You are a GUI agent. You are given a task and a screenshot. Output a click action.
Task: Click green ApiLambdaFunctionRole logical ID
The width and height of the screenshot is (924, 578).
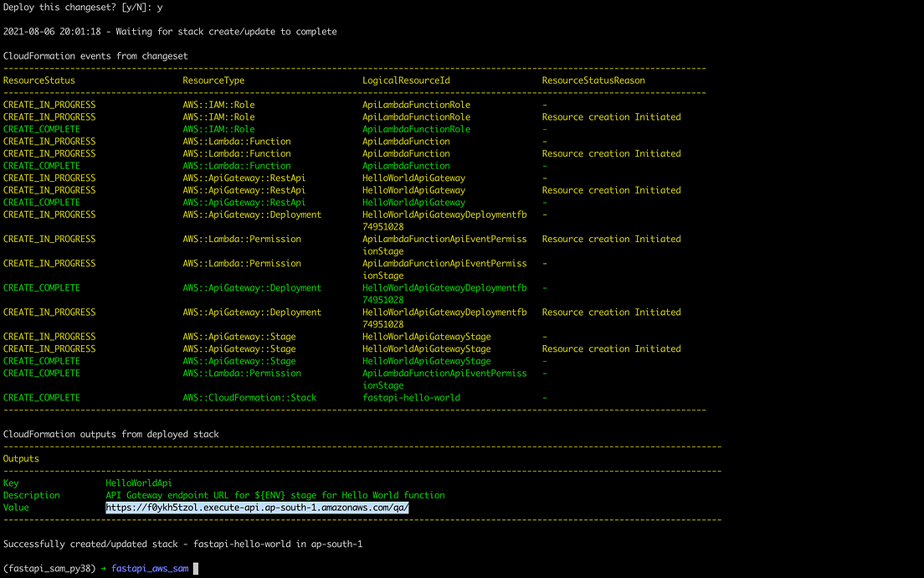[x=416, y=129]
